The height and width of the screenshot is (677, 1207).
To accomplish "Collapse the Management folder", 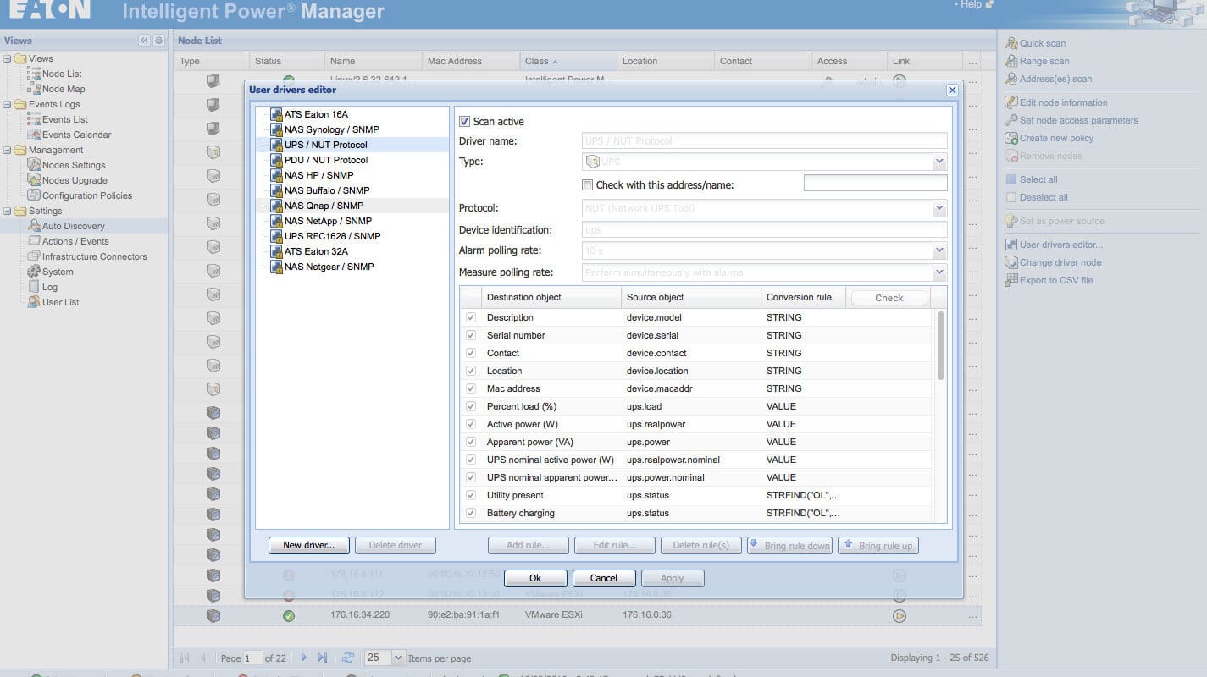I will (8, 150).
